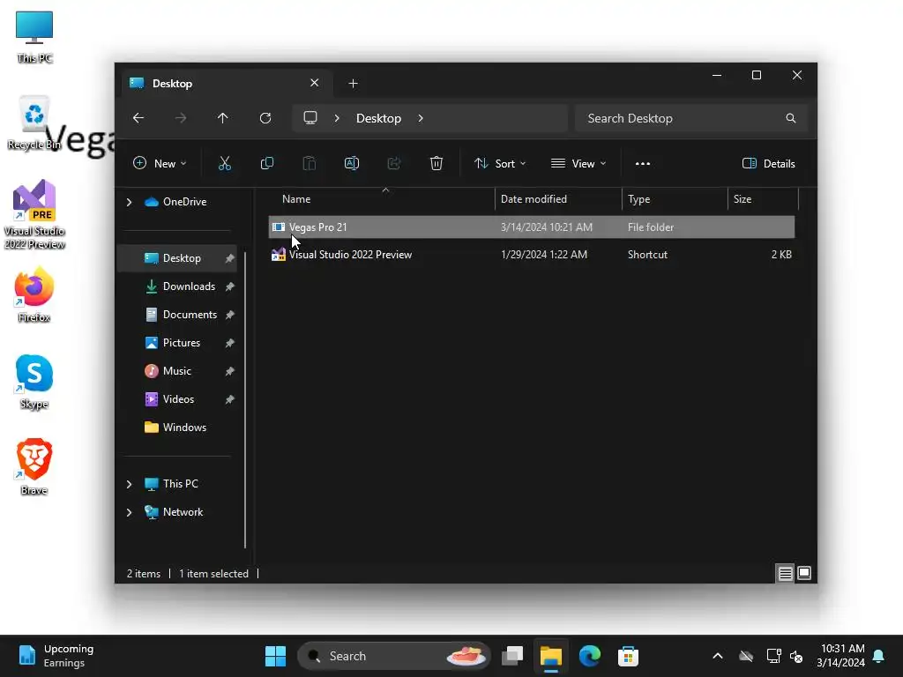Sort by Type column header

click(675, 199)
